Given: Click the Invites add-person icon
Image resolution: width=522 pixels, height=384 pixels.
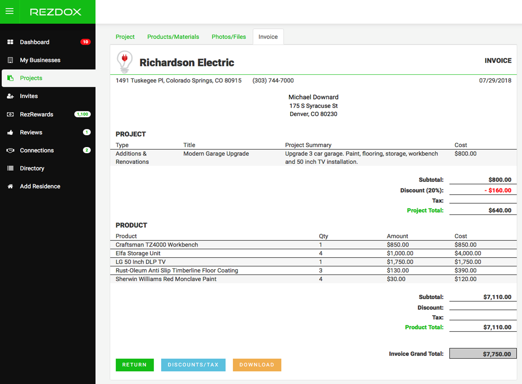Looking at the screenshot, I should point(10,96).
